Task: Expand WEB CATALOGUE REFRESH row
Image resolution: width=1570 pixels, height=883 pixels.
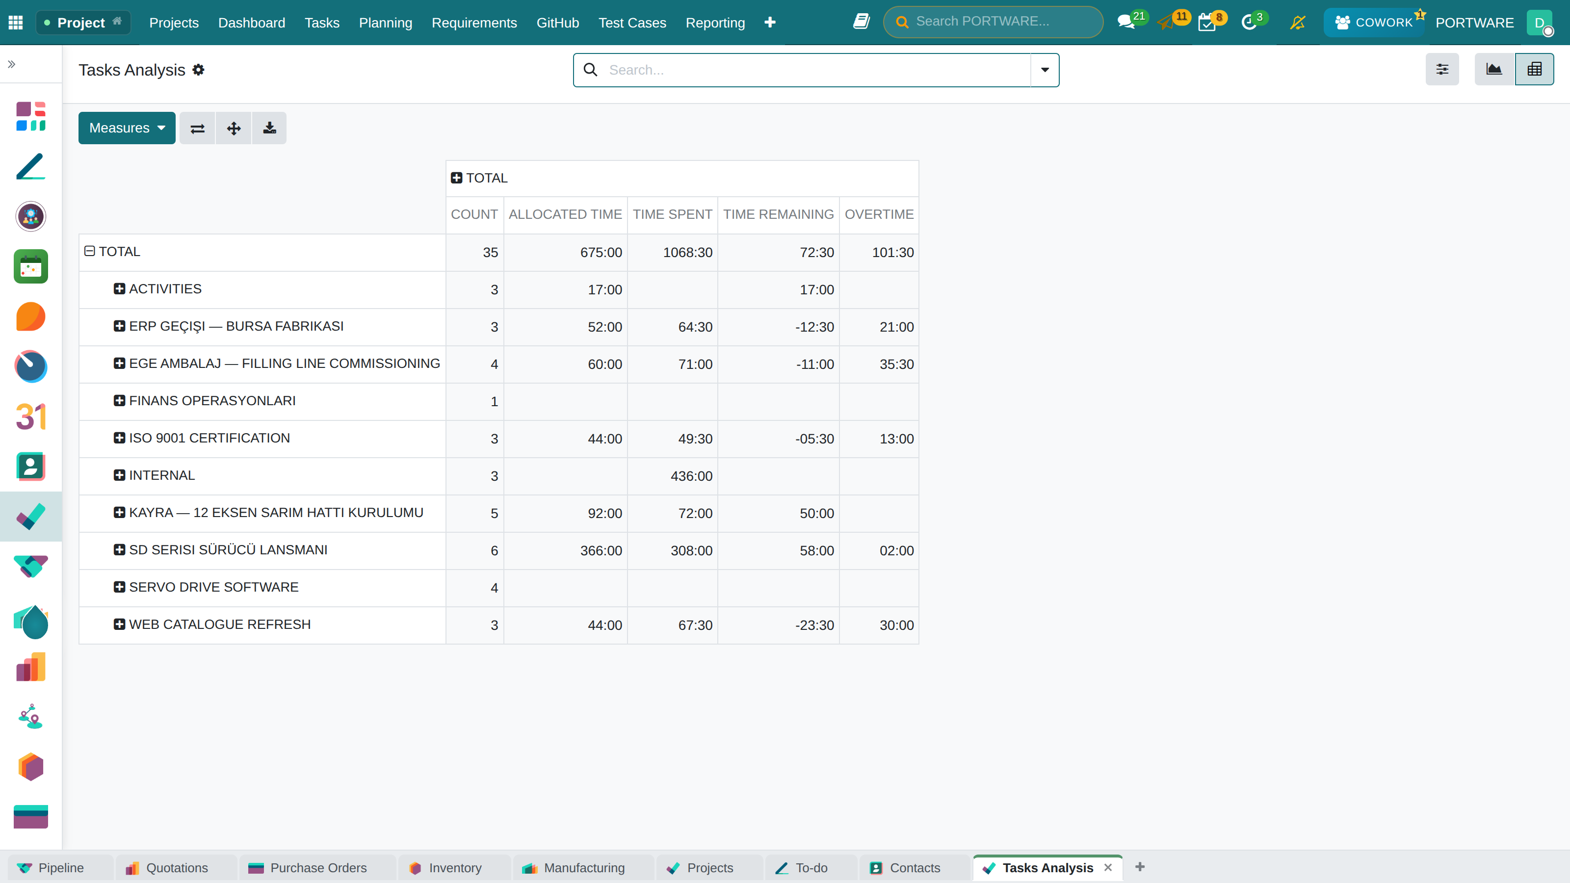Action: [x=119, y=624]
